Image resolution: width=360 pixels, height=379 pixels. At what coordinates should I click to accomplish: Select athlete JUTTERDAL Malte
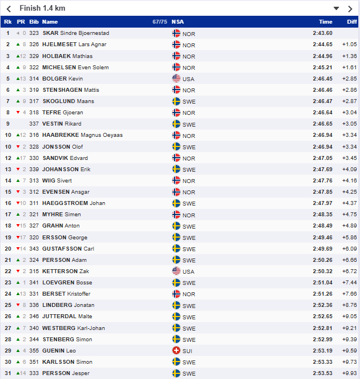(67, 316)
